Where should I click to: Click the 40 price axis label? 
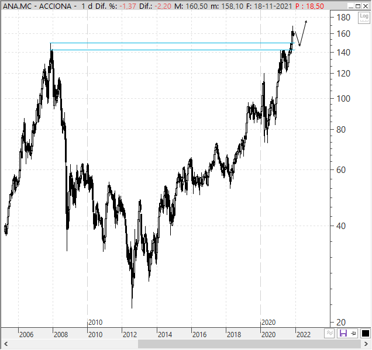(x=341, y=226)
